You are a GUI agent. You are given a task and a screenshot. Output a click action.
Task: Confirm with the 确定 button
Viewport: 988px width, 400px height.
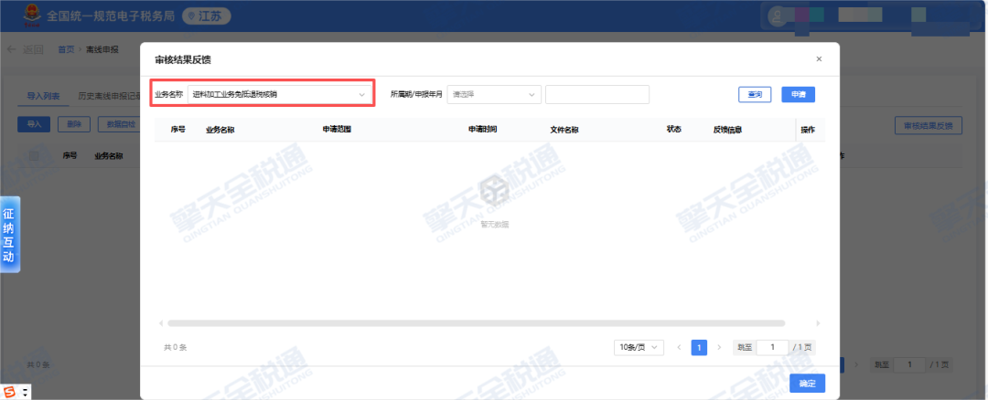tap(807, 383)
